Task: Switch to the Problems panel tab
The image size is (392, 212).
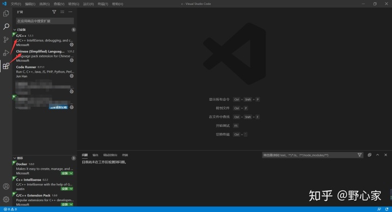Action: [85, 155]
